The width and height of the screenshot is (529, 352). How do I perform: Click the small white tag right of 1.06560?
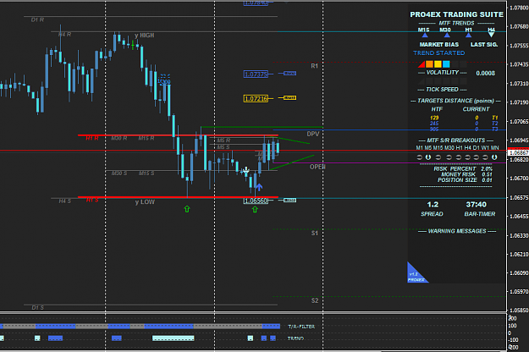coord(289,201)
